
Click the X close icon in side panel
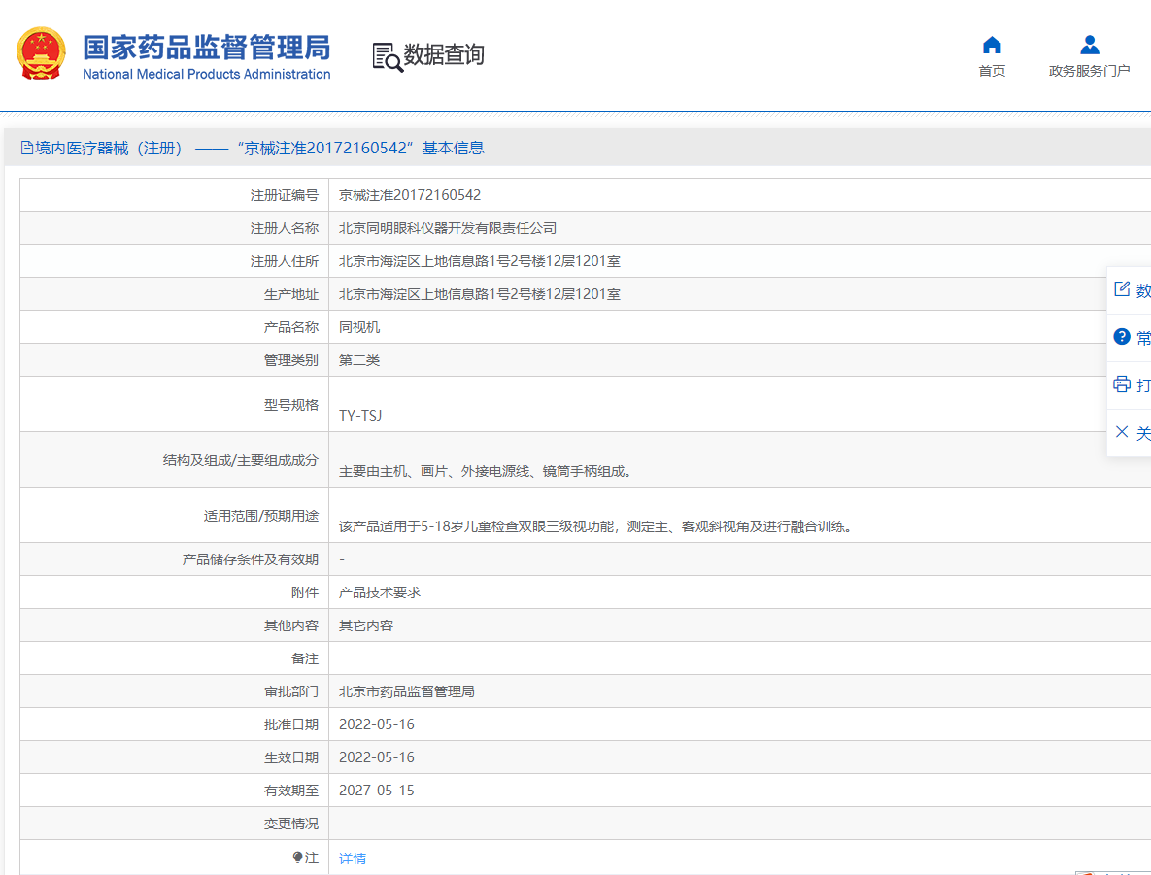tap(1122, 432)
